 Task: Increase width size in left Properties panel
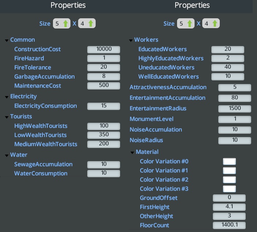[x=66, y=24]
